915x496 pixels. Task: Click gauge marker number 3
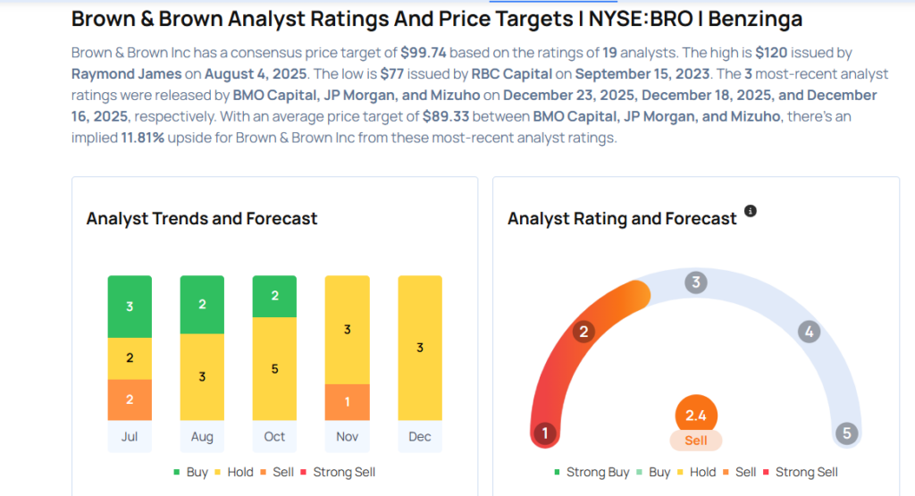point(695,283)
